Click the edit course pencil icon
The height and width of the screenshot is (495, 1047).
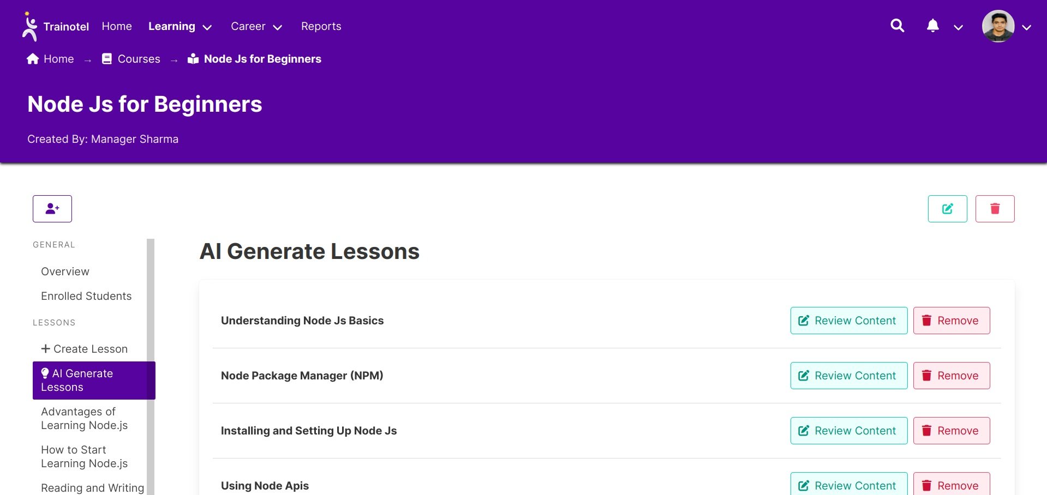[x=947, y=209]
